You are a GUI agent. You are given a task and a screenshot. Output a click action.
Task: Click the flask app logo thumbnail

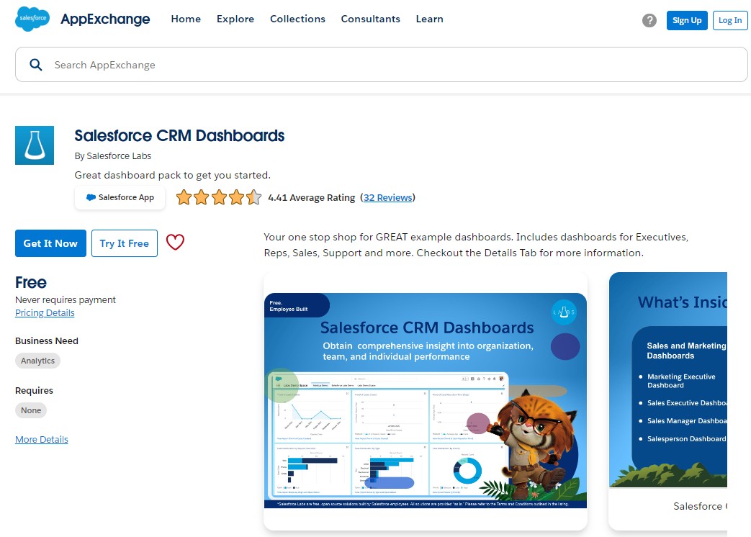pyautogui.click(x=35, y=145)
